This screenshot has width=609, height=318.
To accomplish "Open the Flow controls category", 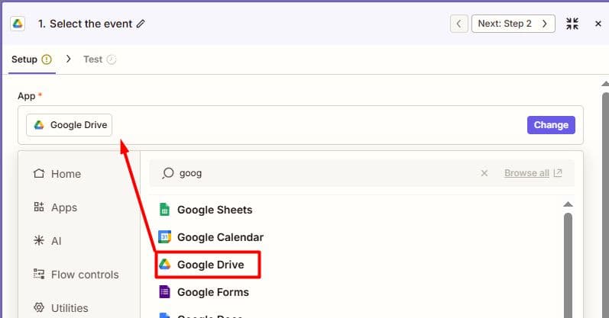I will [76, 275].
